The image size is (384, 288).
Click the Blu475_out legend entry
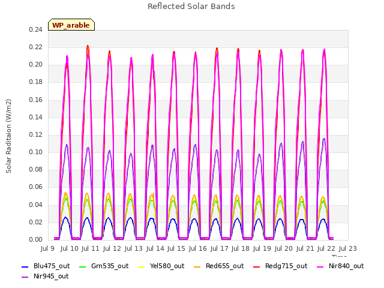(x=46, y=266)
